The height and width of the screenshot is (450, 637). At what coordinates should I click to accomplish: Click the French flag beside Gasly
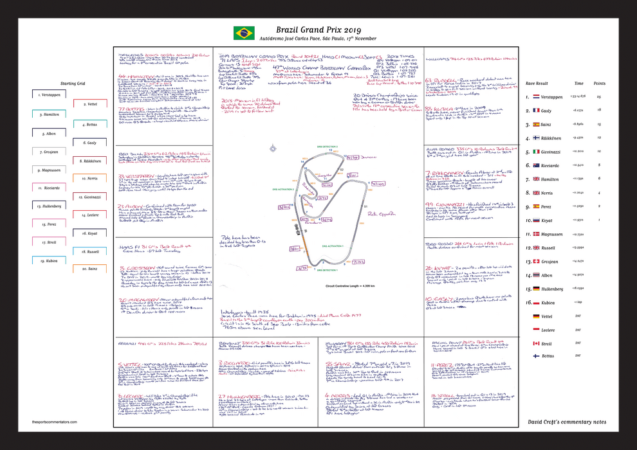(x=535, y=111)
